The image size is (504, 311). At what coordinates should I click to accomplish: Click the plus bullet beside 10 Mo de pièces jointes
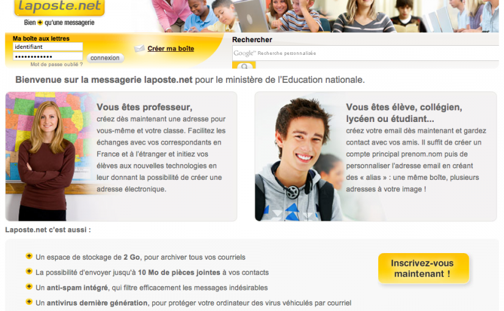pyautogui.click(x=29, y=271)
